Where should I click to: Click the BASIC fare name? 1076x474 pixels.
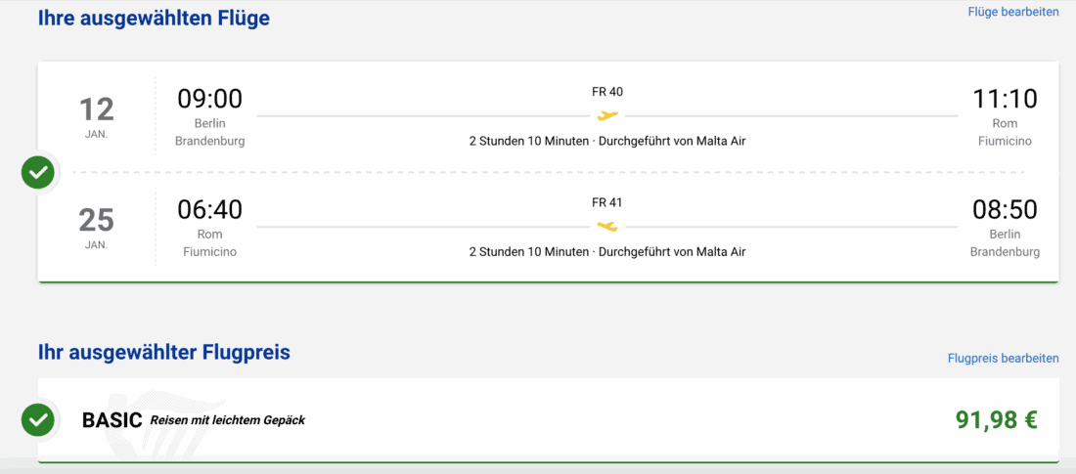pos(112,420)
